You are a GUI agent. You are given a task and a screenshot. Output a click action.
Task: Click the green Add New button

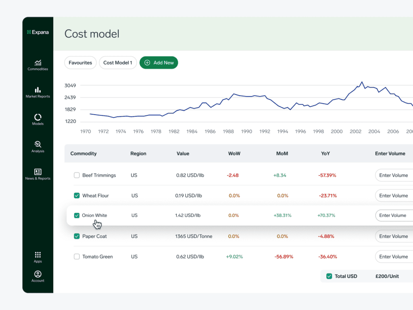(159, 63)
